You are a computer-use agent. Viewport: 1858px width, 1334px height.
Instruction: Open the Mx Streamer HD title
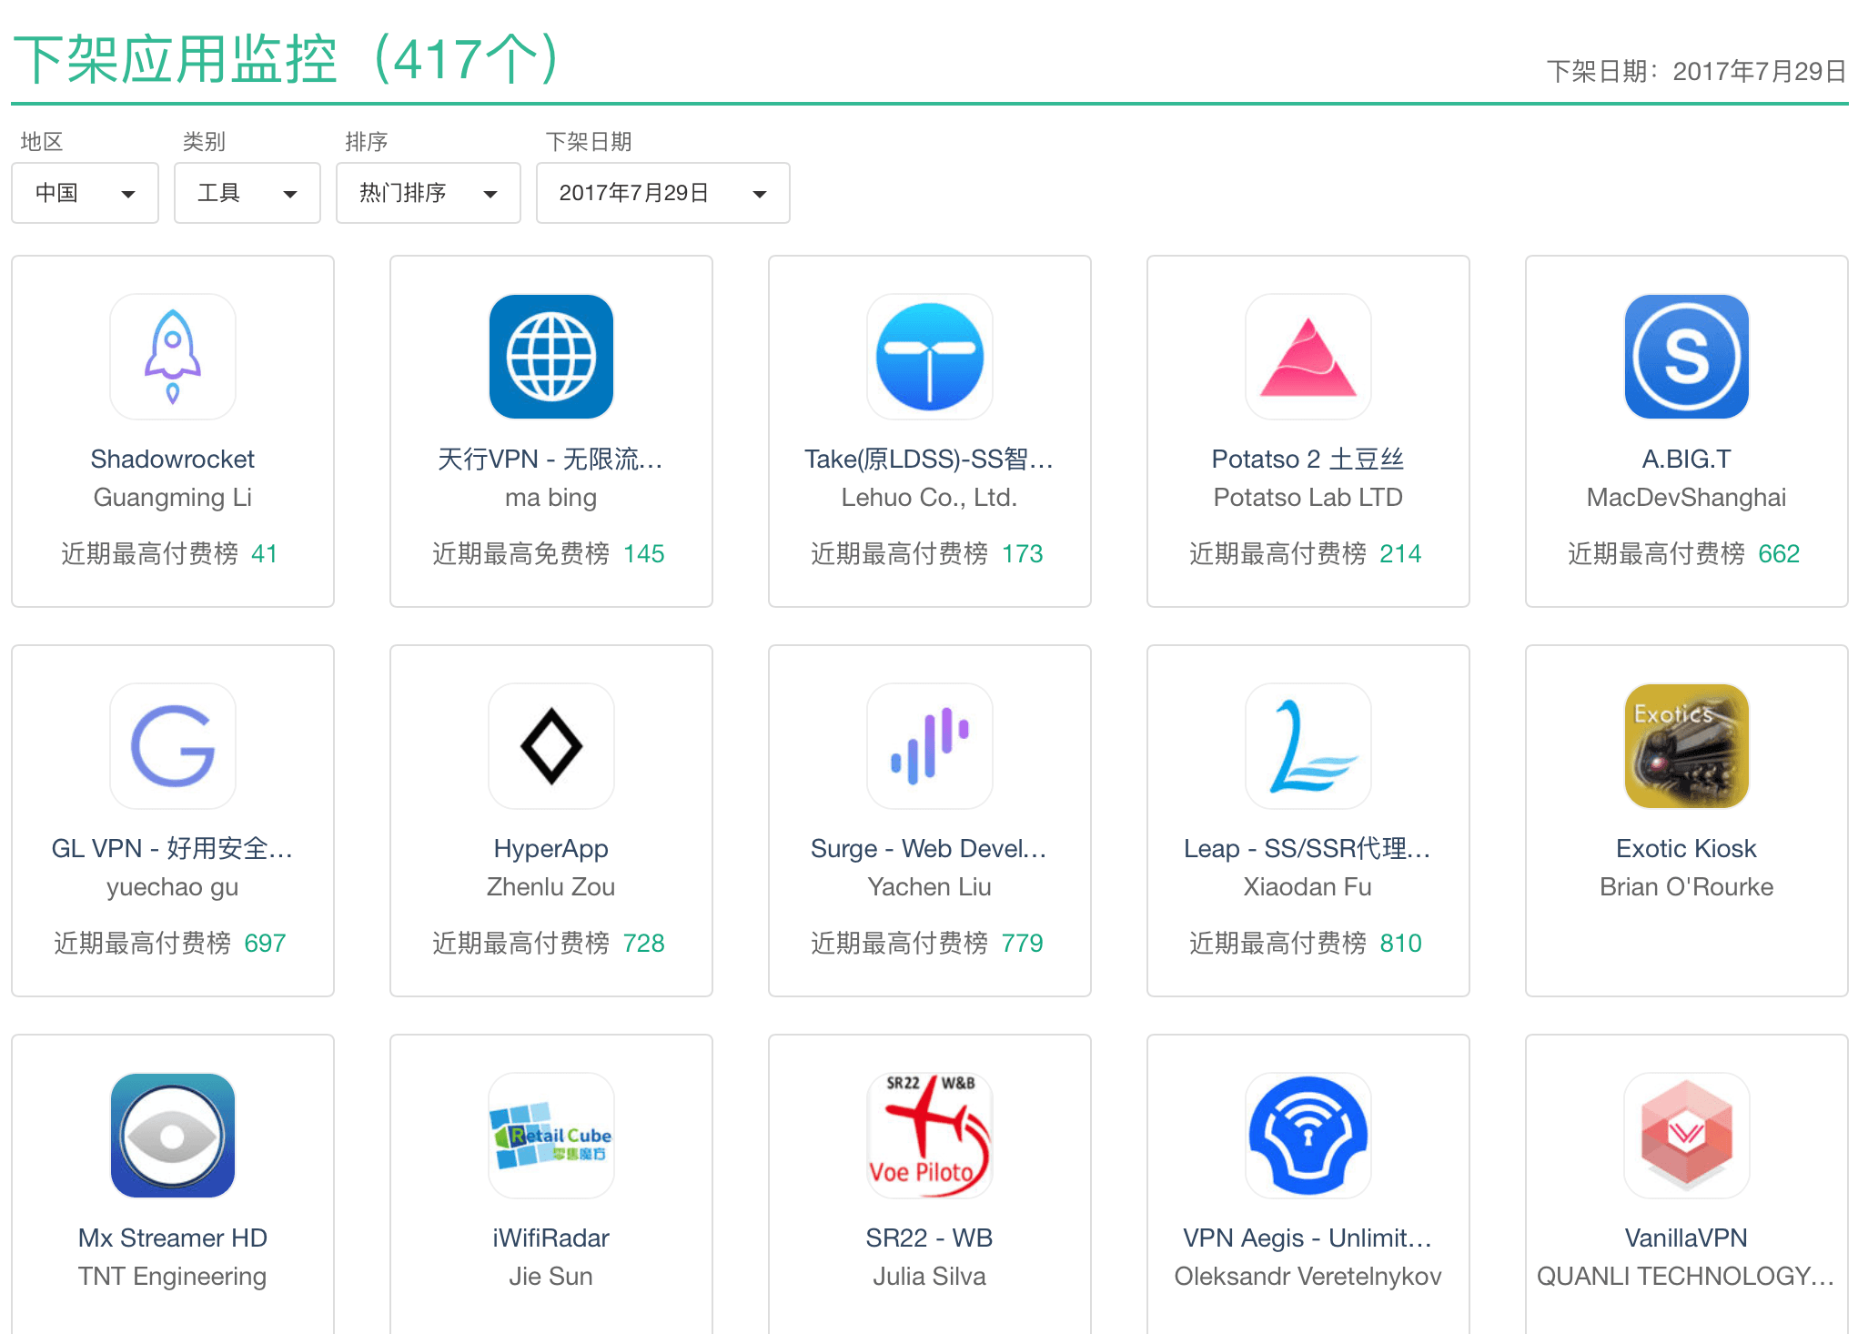[173, 1238]
